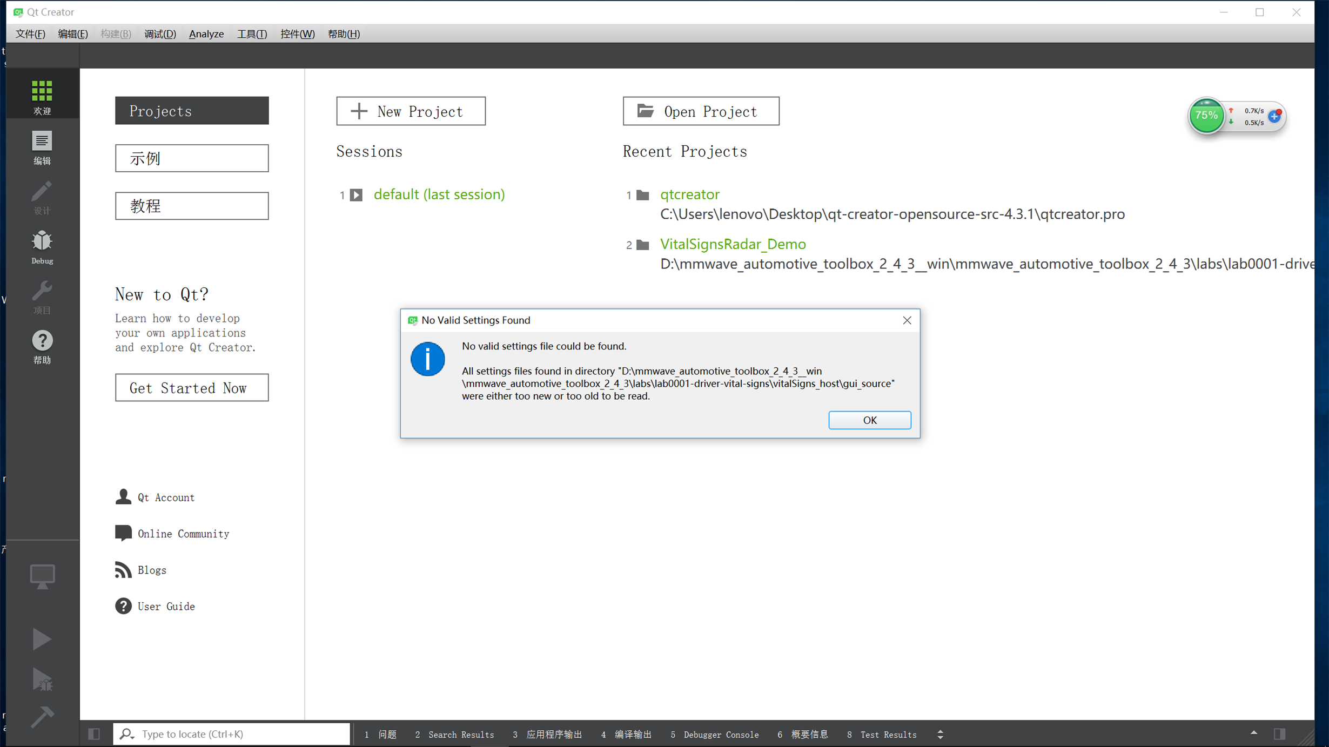The width and height of the screenshot is (1329, 747).
Task: Open the VitalSignsRadar_Demo recent project
Action: 733,244
